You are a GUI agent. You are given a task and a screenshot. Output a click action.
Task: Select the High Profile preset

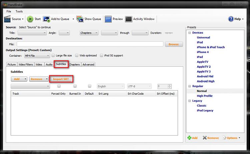click(205, 96)
